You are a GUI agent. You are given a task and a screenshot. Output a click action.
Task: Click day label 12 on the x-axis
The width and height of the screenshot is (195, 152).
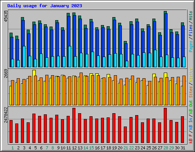(74, 148)
